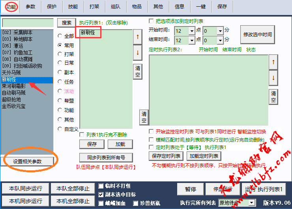The height and width of the screenshot is (209, 292).
Task: Clear timed list 2 with right-side 清空 button
Action: pos(273,97)
